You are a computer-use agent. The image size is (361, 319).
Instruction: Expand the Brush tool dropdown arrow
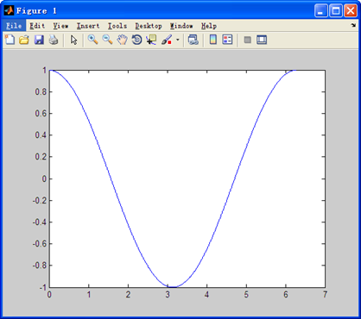tap(178, 40)
